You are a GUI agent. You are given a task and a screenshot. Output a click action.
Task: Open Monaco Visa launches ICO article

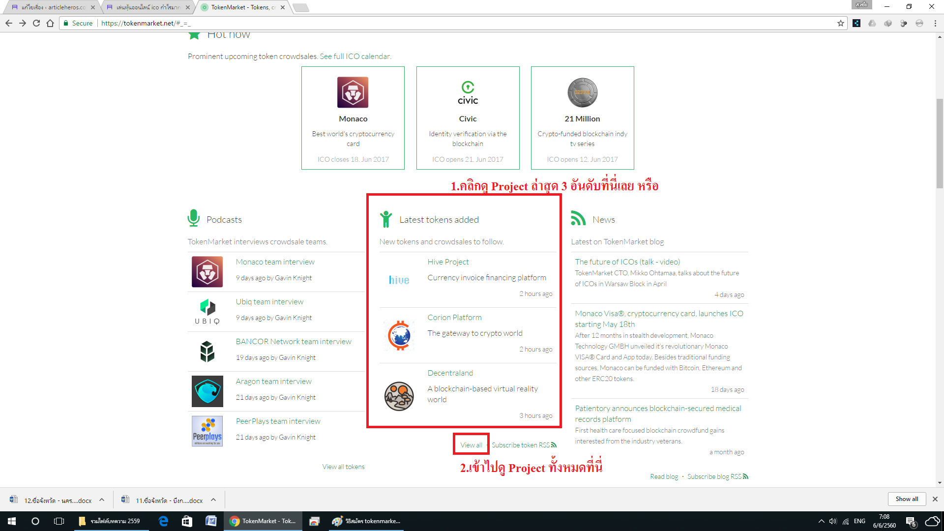point(659,319)
